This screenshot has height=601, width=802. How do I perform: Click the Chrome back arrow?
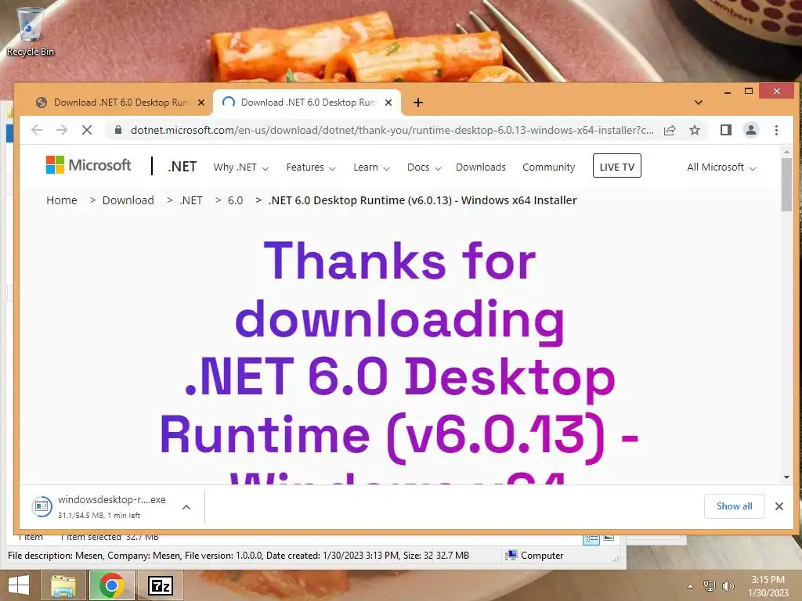point(37,130)
